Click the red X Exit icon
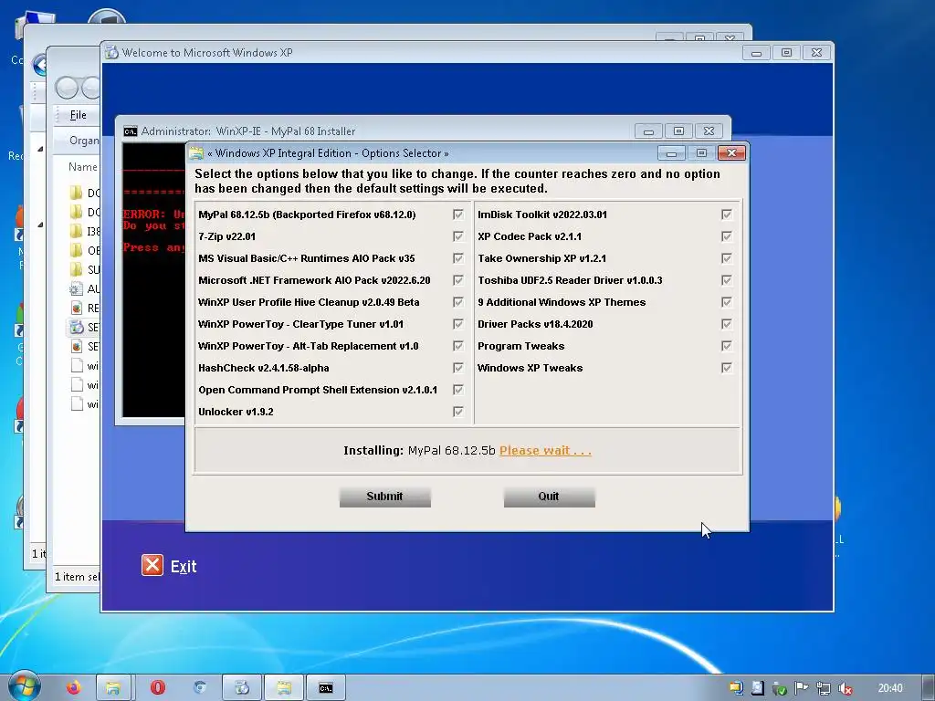 152,565
